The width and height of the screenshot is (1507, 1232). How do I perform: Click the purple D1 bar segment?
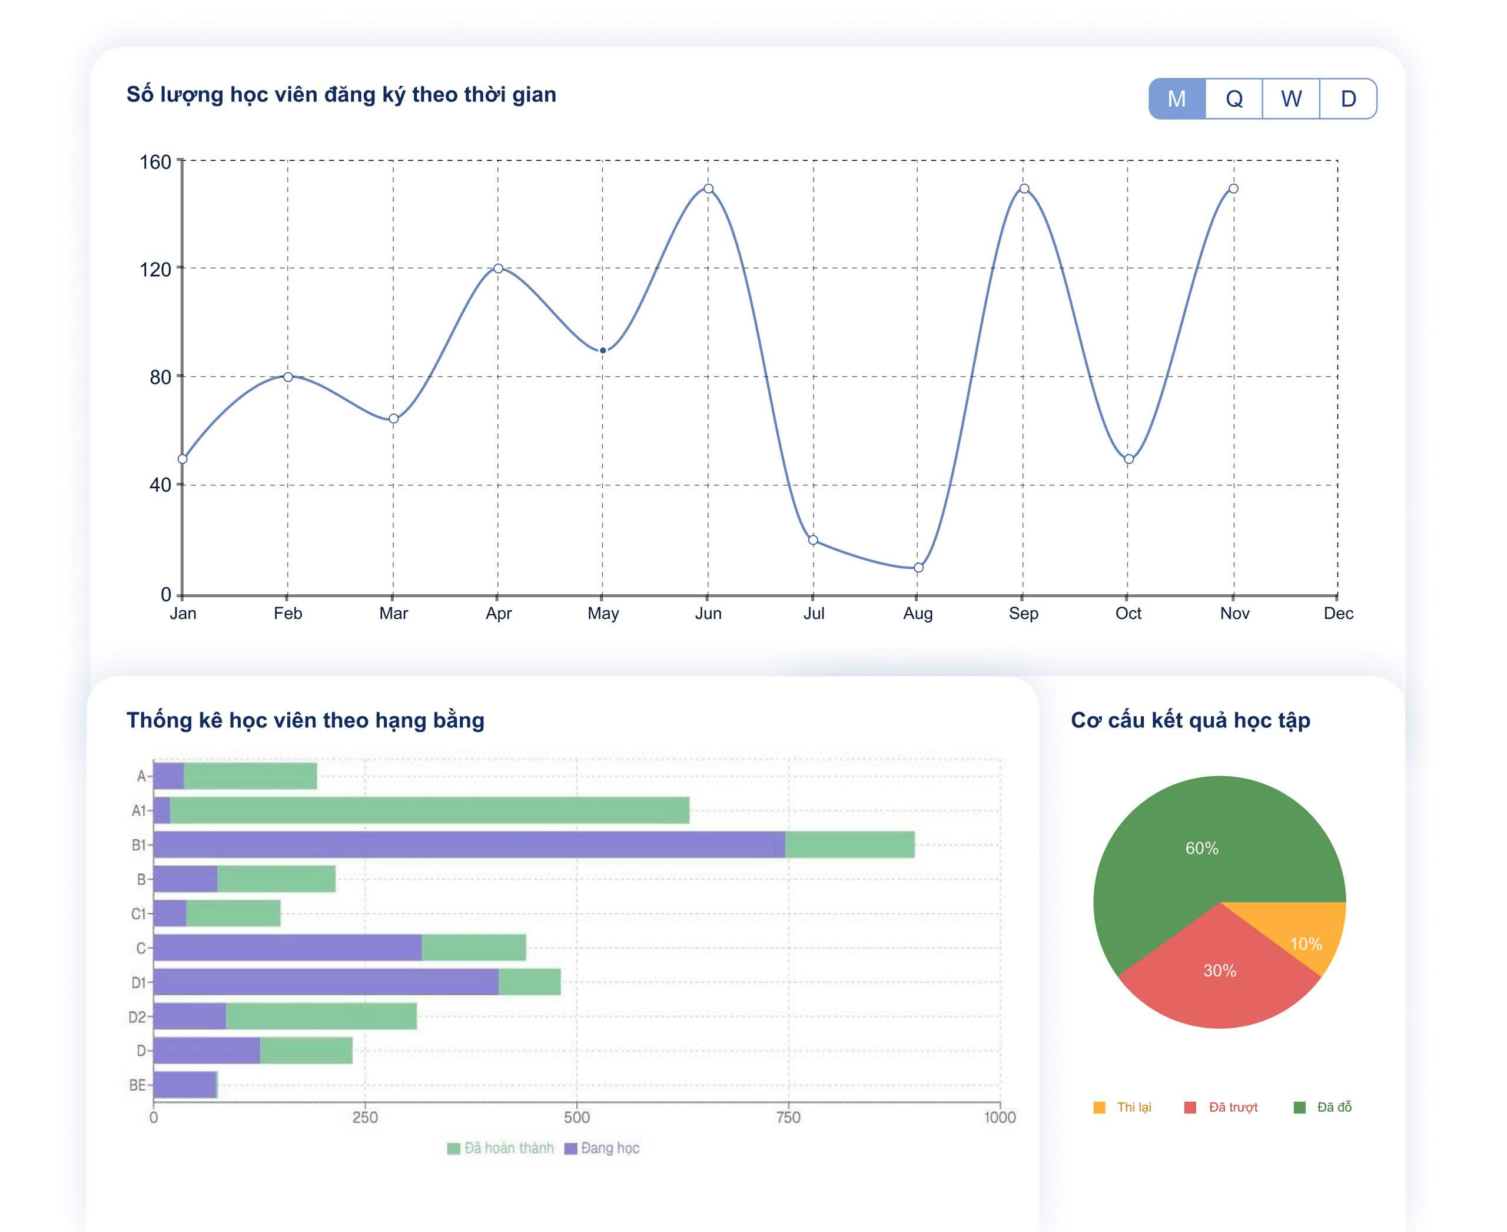326,982
